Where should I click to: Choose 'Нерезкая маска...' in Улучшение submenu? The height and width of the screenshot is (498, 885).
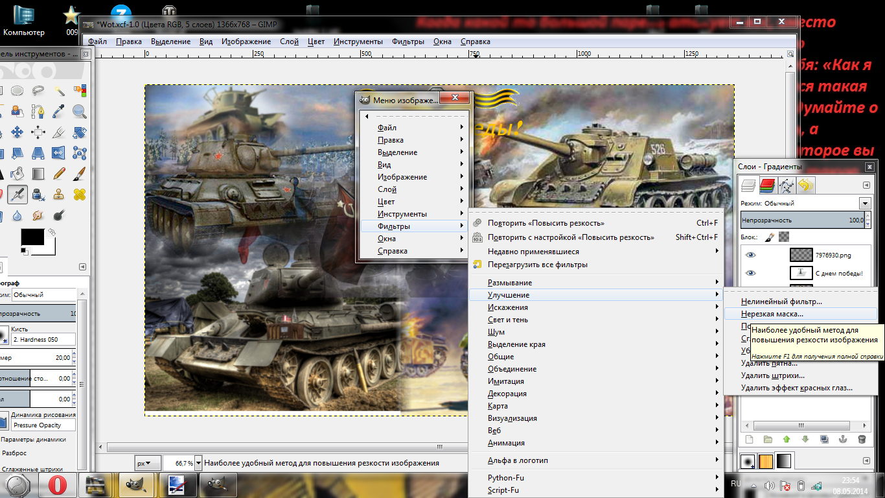800,314
